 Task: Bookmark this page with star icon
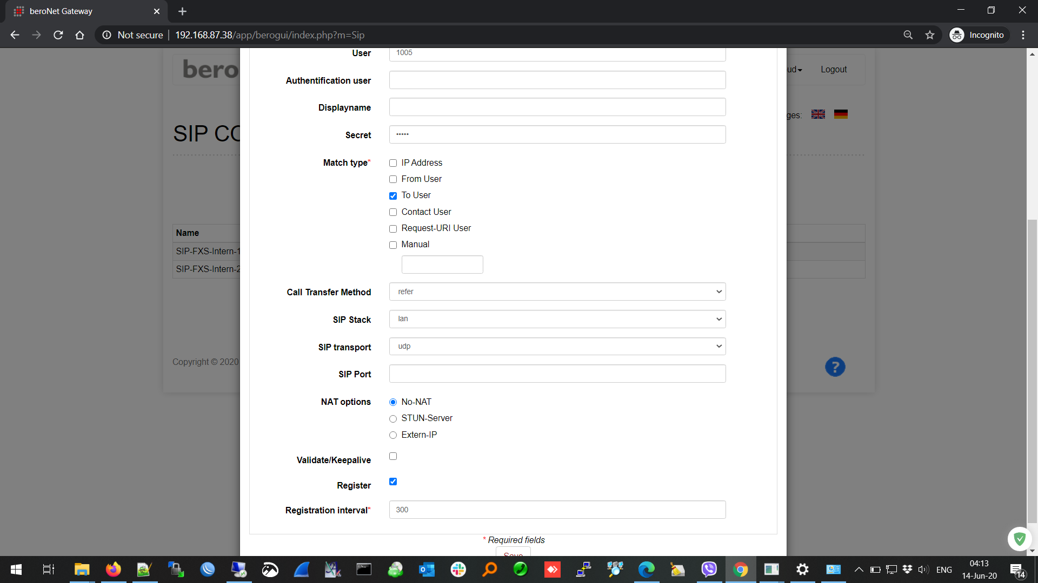coord(930,35)
